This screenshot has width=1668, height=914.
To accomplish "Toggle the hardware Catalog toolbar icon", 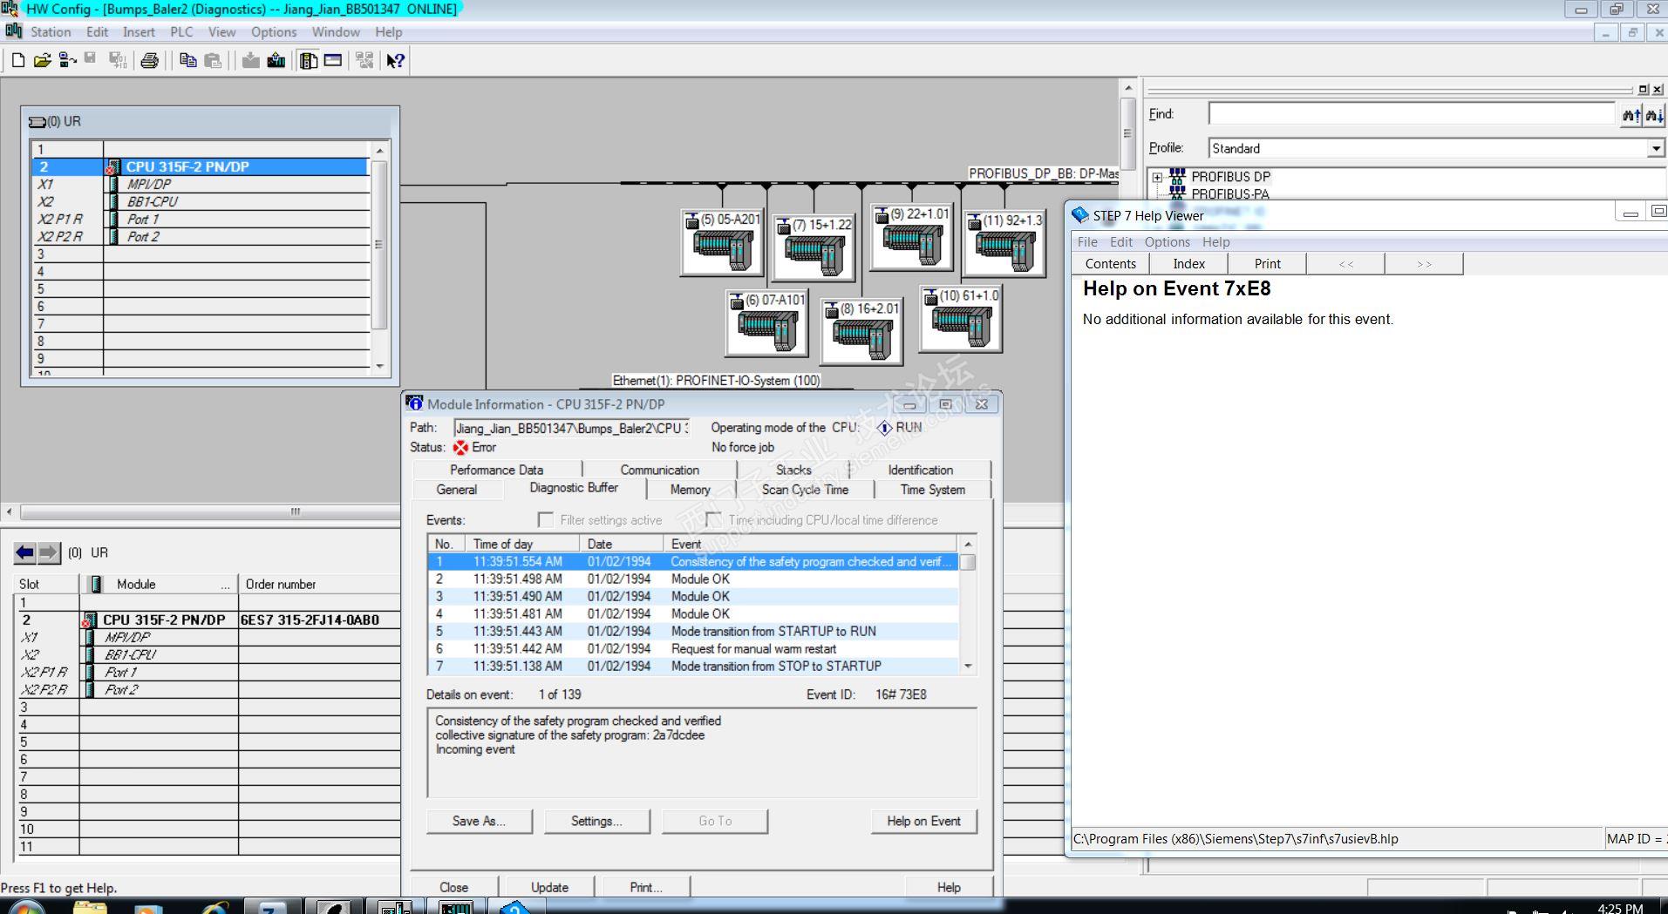I will 309,61.
